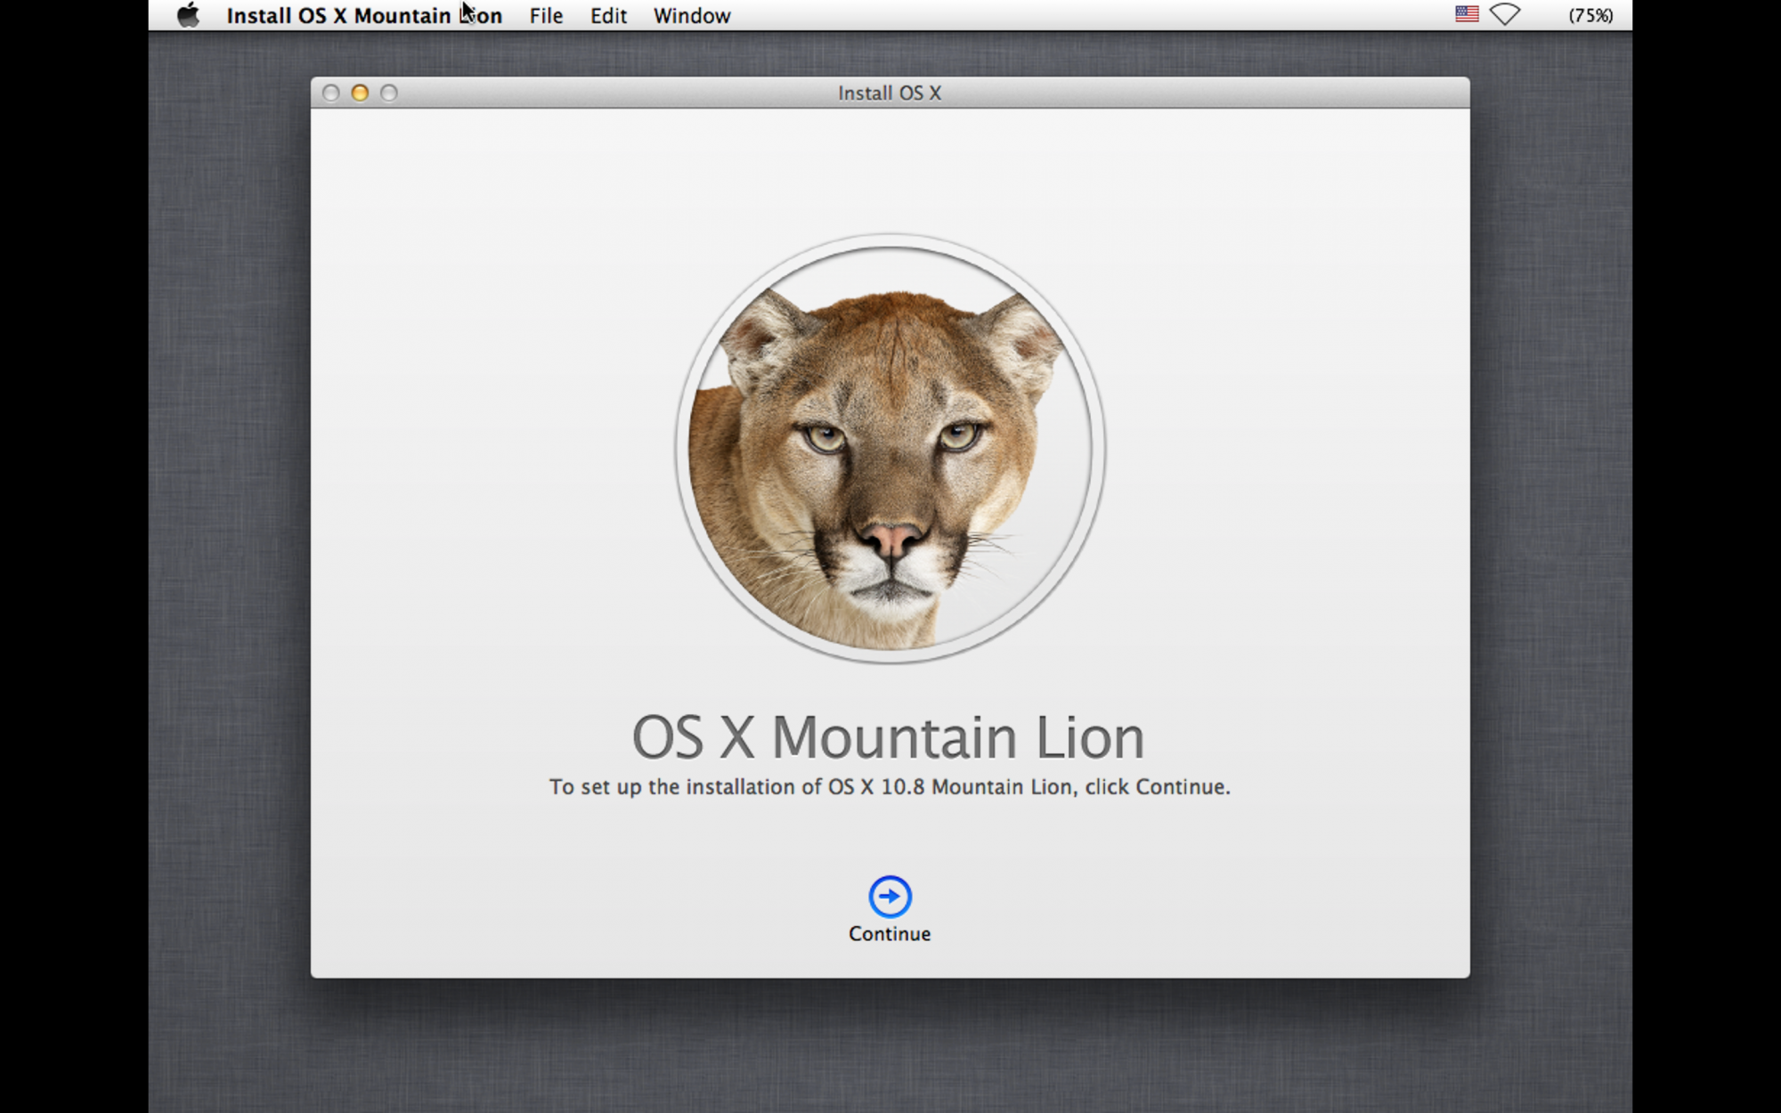Open the Apple menu

pyautogui.click(x=188, y=15)
